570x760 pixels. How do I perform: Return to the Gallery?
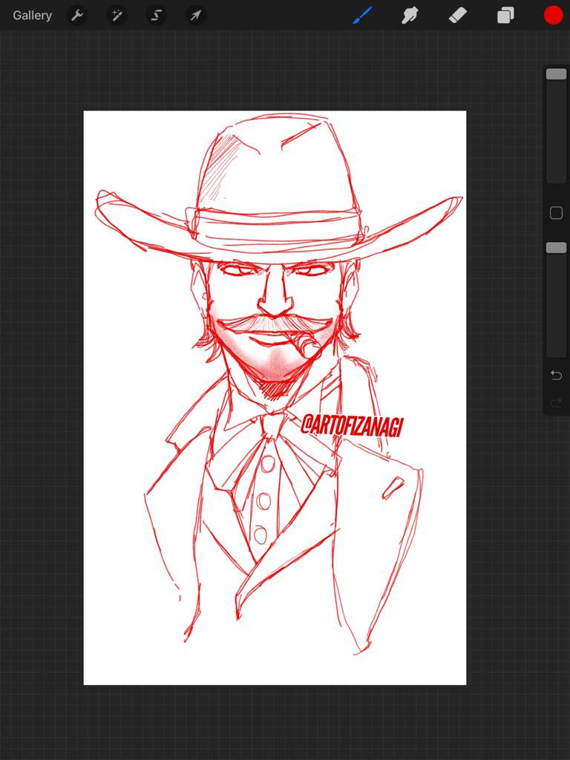pos(32,16)
